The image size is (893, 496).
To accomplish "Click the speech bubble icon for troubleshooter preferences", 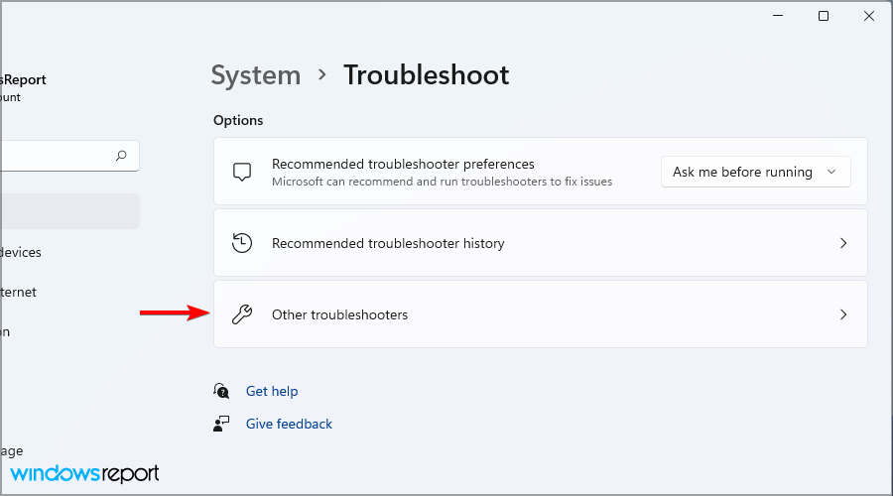I will (x=242, y=172).
